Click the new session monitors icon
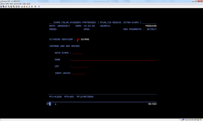This screenshot has width=203, height=121. click(4, 6)
